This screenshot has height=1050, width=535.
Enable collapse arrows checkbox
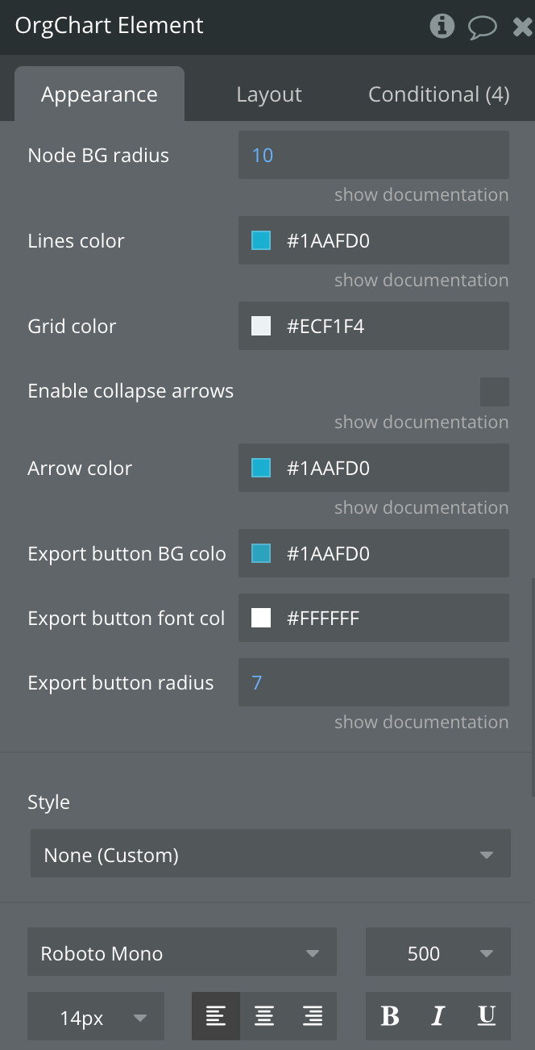point(495,392)
